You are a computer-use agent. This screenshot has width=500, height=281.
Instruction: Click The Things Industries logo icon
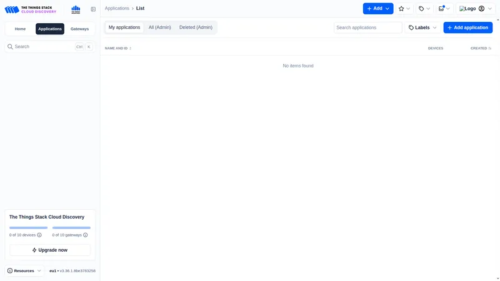76,9
